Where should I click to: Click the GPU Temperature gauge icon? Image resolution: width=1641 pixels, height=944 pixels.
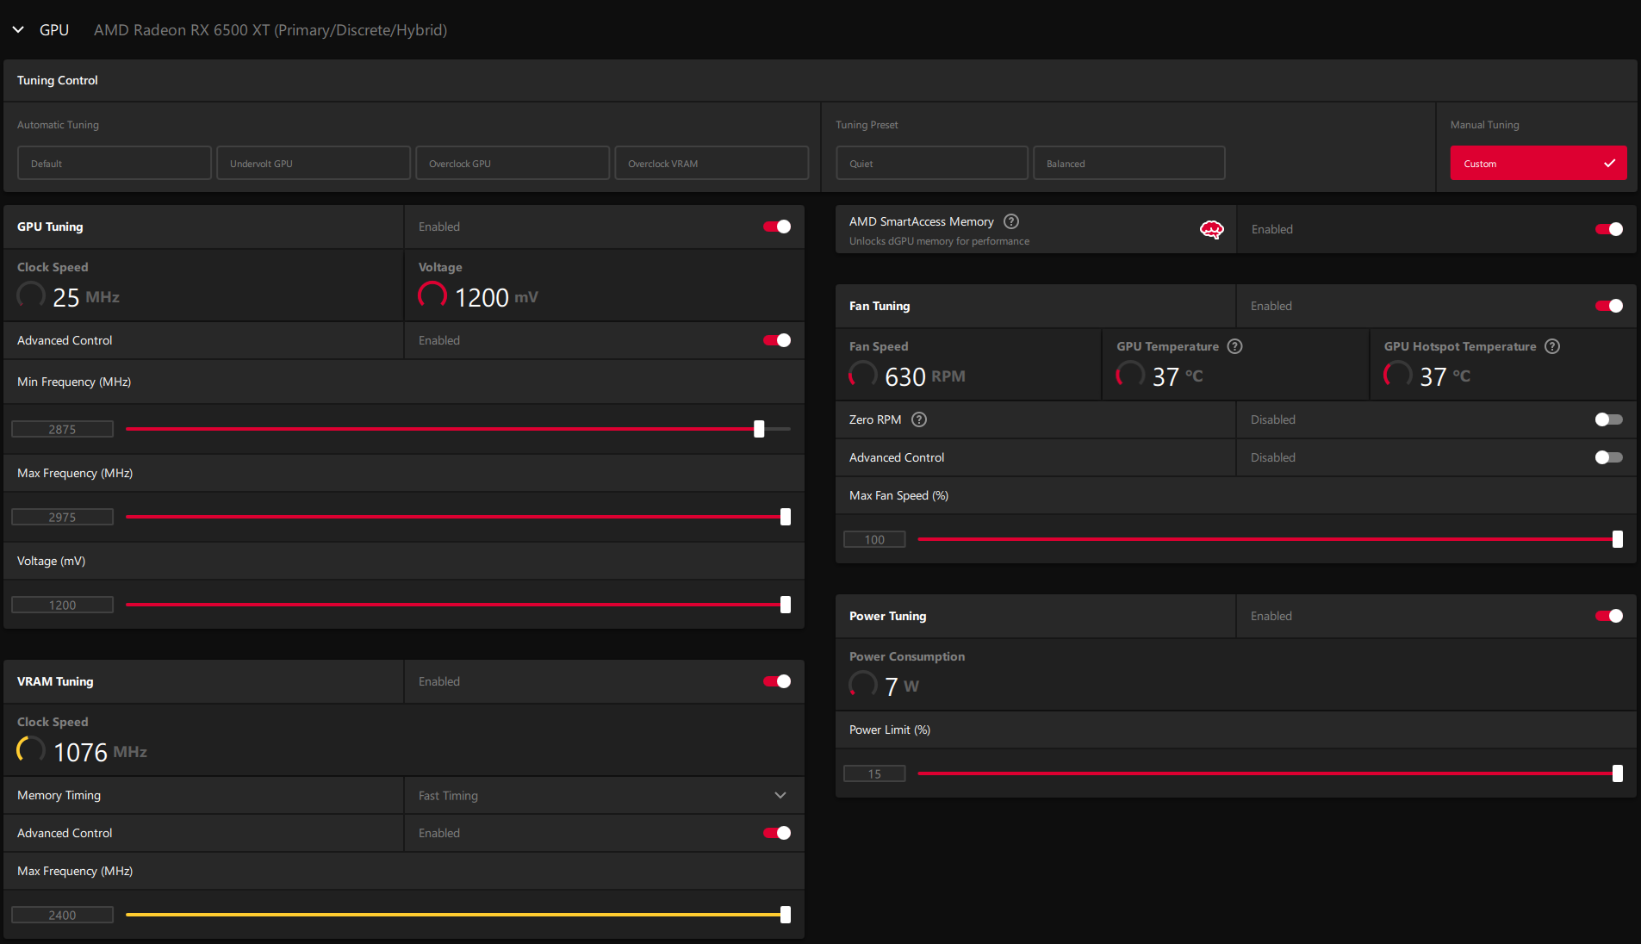pyautogui.click(x=1130, y=375)
